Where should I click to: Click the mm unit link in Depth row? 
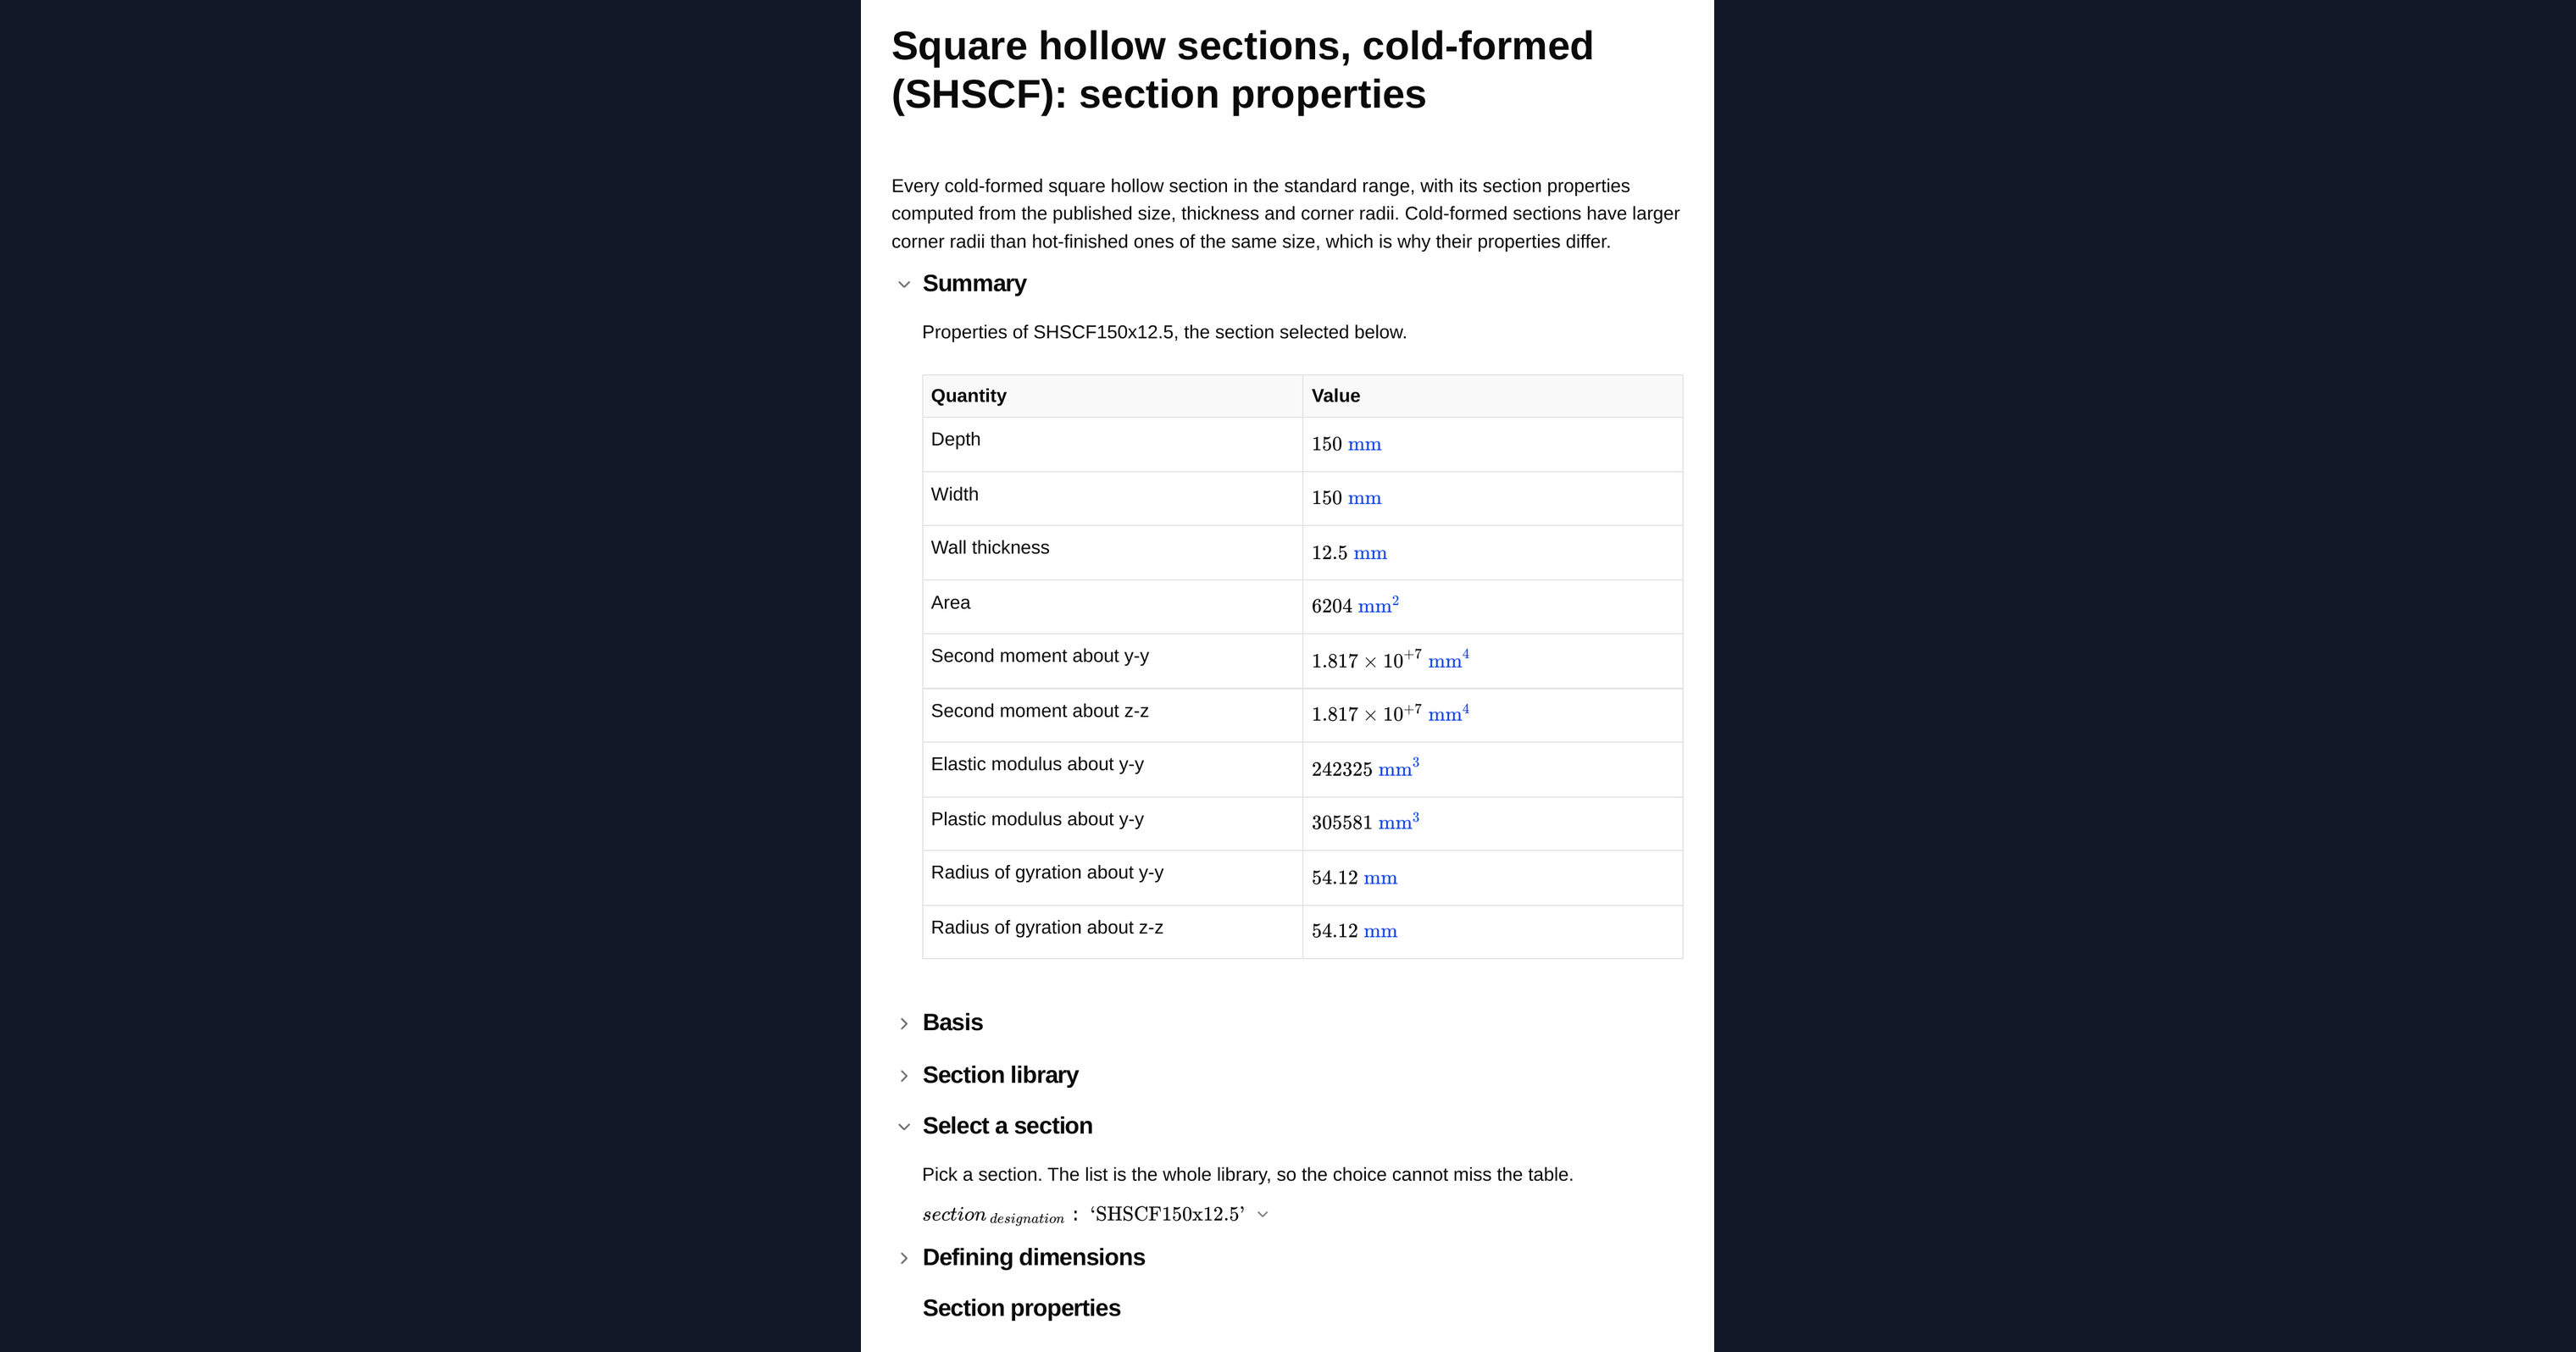[x=1364, y=445]
